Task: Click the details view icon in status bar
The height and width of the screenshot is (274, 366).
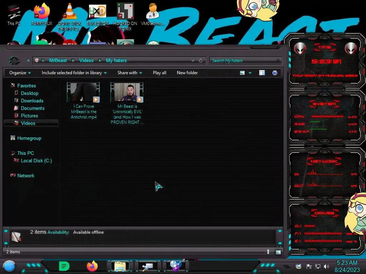Action: tap(268, 252)
